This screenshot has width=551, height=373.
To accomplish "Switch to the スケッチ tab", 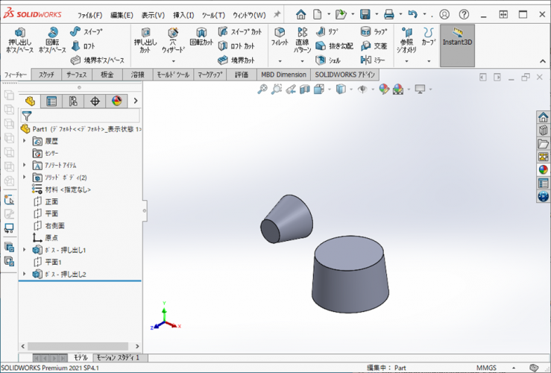I will tap(46, 75).
